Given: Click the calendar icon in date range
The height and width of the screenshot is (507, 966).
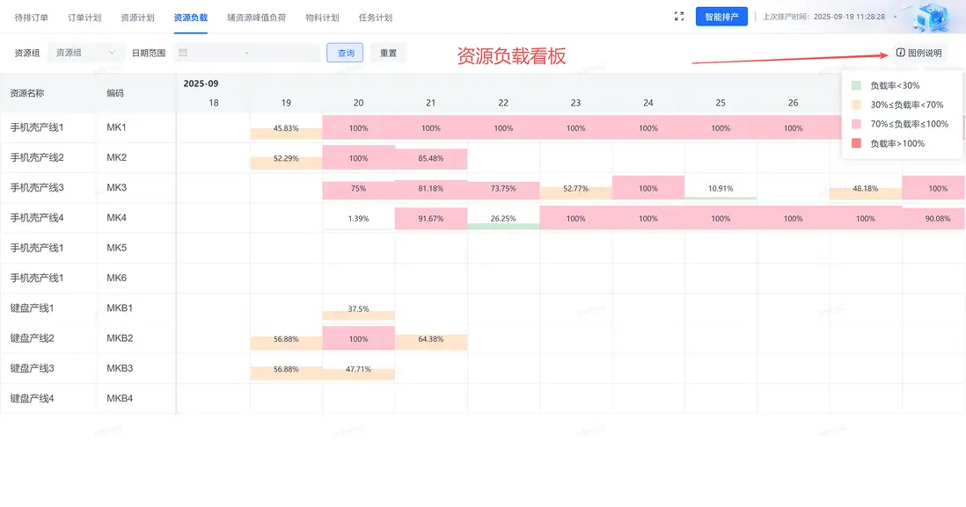Looking at the screenshot, I should coord(183,53).
